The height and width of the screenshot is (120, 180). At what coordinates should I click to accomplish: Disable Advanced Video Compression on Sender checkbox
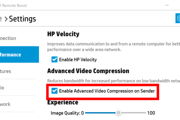(x=54, y=91)
